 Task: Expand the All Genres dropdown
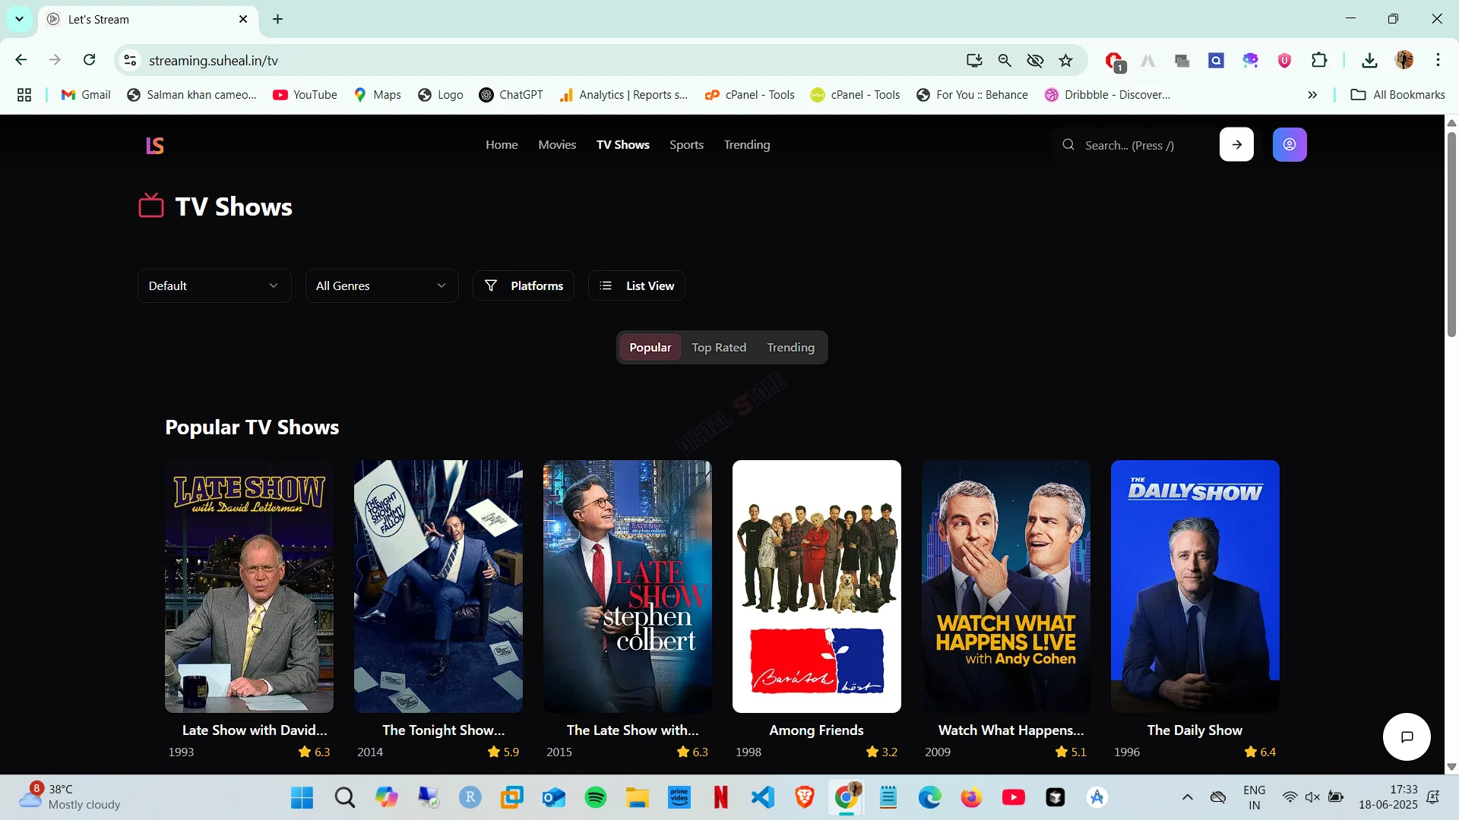(381, 285)
